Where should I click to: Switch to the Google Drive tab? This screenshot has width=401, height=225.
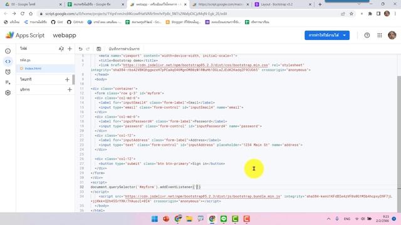(x=33, y=4)
